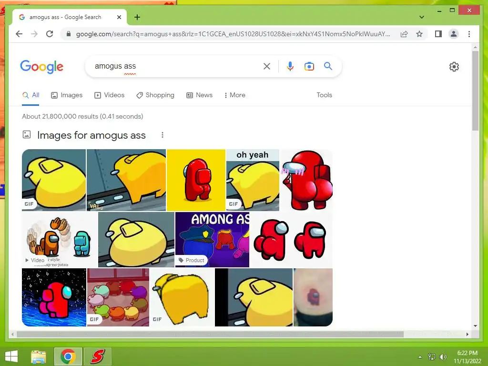This screenshot has width=488, height=366.
Task: Open Images for amogus heading link
Action: [x=91, y=135]
